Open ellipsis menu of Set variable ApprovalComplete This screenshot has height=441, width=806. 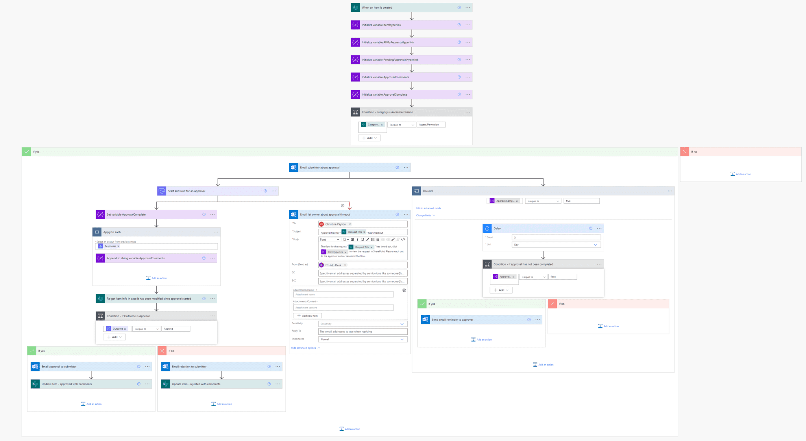tap(213, 214)
